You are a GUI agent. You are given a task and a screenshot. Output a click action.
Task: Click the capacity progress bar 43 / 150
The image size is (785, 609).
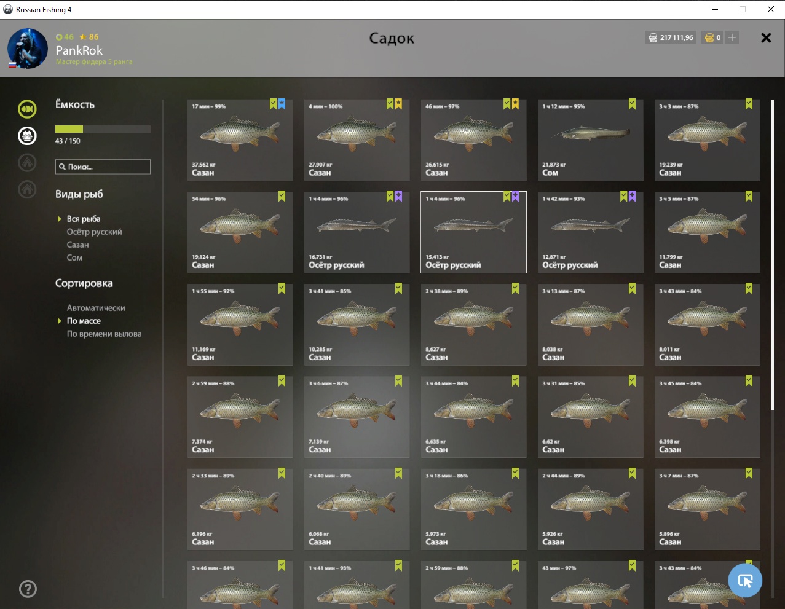pos(103,129)
